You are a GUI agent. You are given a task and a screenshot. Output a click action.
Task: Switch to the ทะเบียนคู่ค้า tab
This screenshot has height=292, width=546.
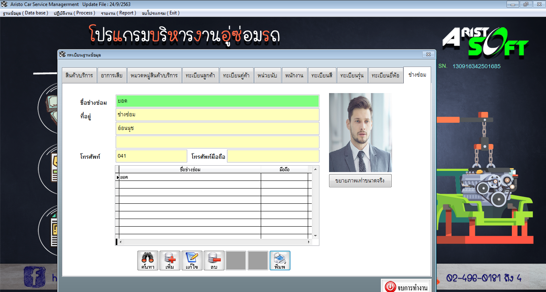coord(237,75)
